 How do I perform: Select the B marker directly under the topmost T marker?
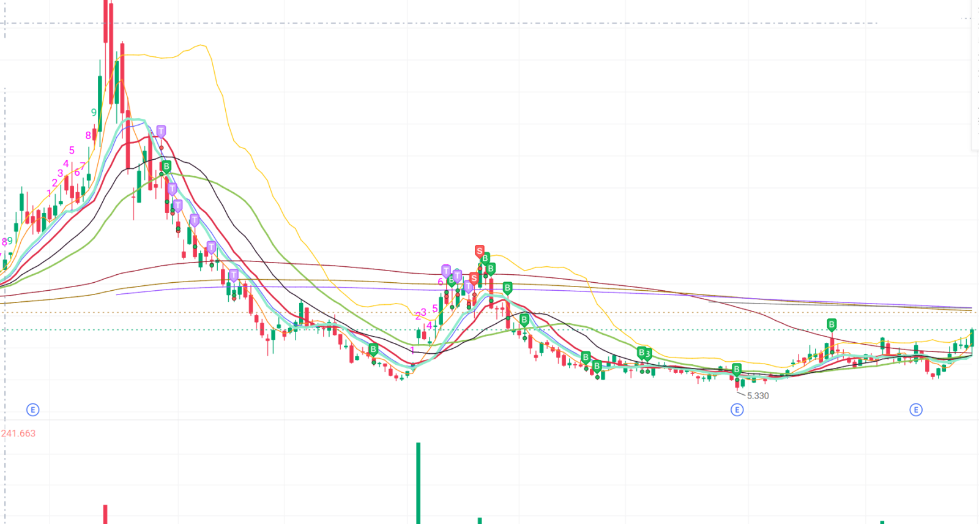[166, 167]
